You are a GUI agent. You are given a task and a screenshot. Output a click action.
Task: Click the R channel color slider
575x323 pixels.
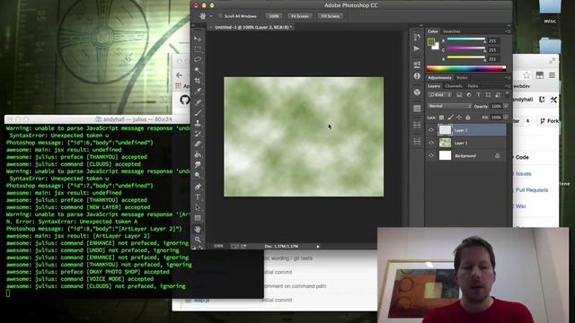(465, 39)
